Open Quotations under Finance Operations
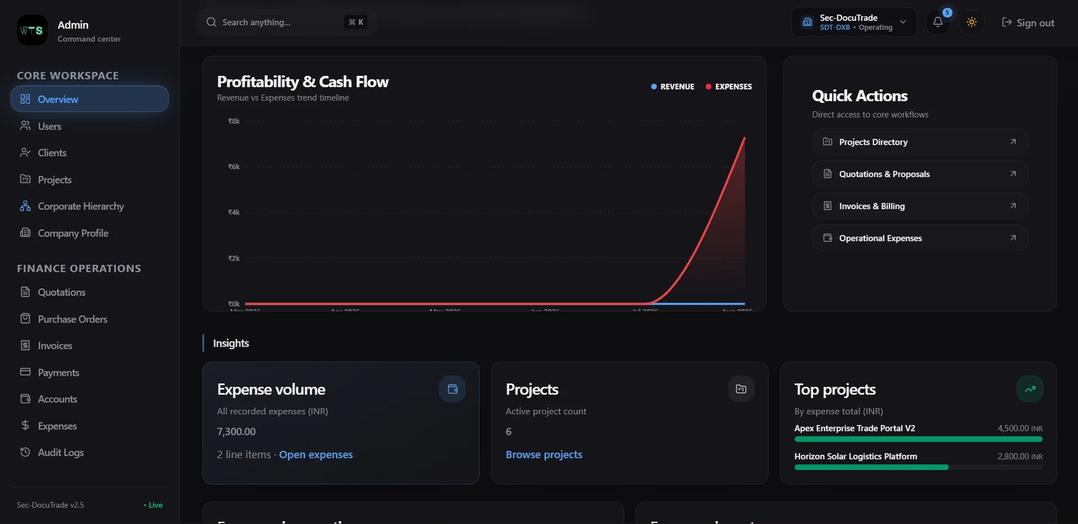Screen dimensions: 1078x524 [x=89, y=292]
